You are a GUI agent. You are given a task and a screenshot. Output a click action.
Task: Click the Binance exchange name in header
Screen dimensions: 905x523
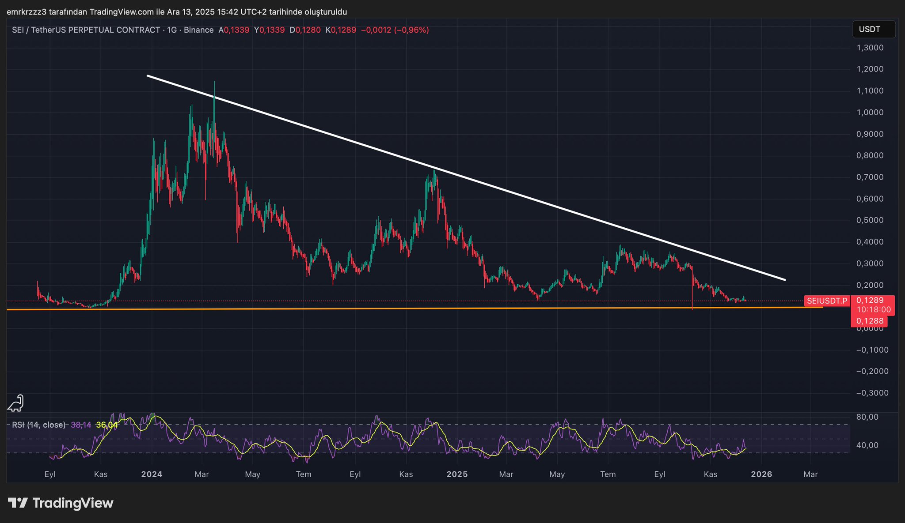[x=198, y=30]
